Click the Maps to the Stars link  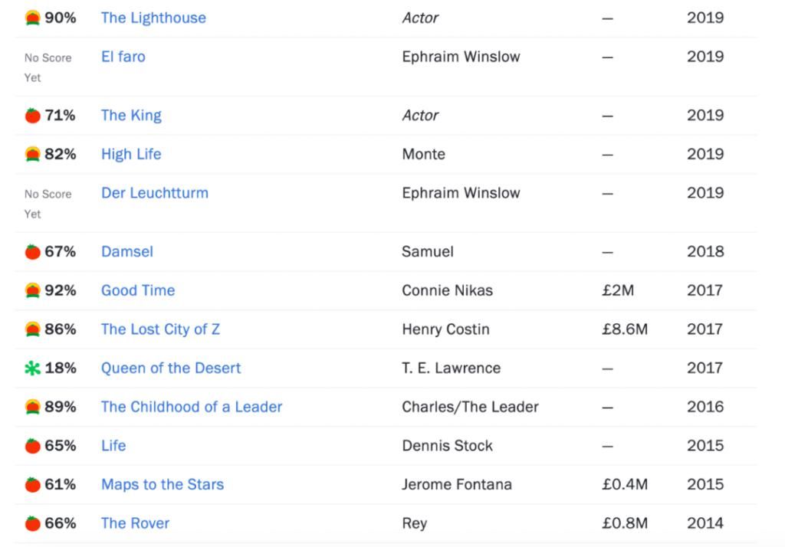coord(163,485)
